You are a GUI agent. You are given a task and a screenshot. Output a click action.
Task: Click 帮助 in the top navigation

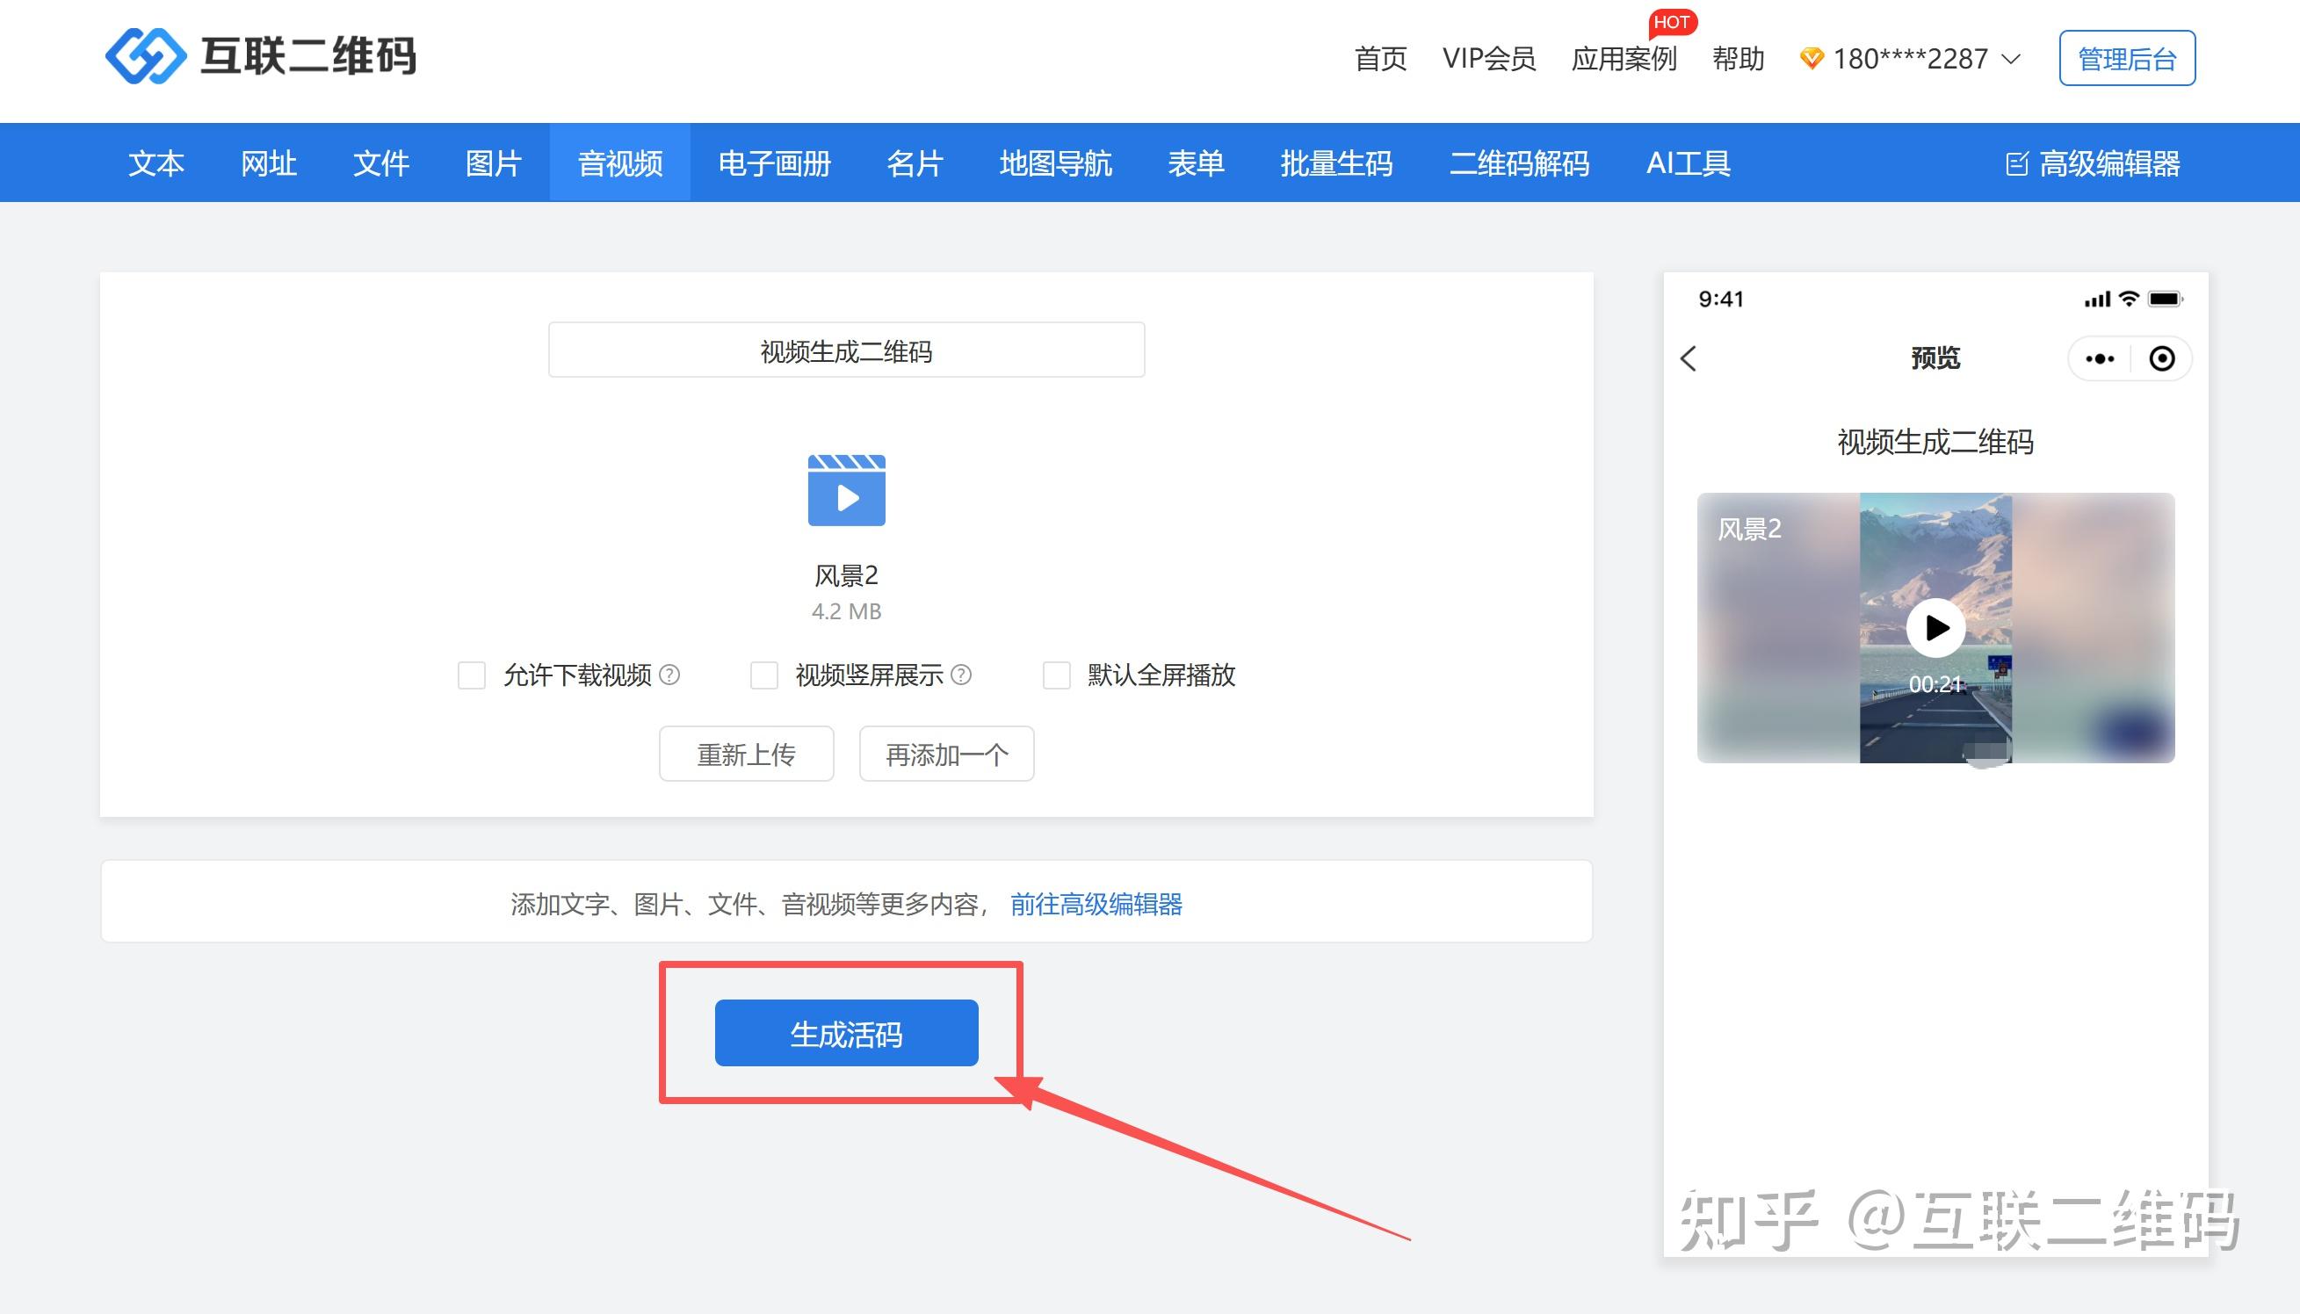click(1738, 59)
